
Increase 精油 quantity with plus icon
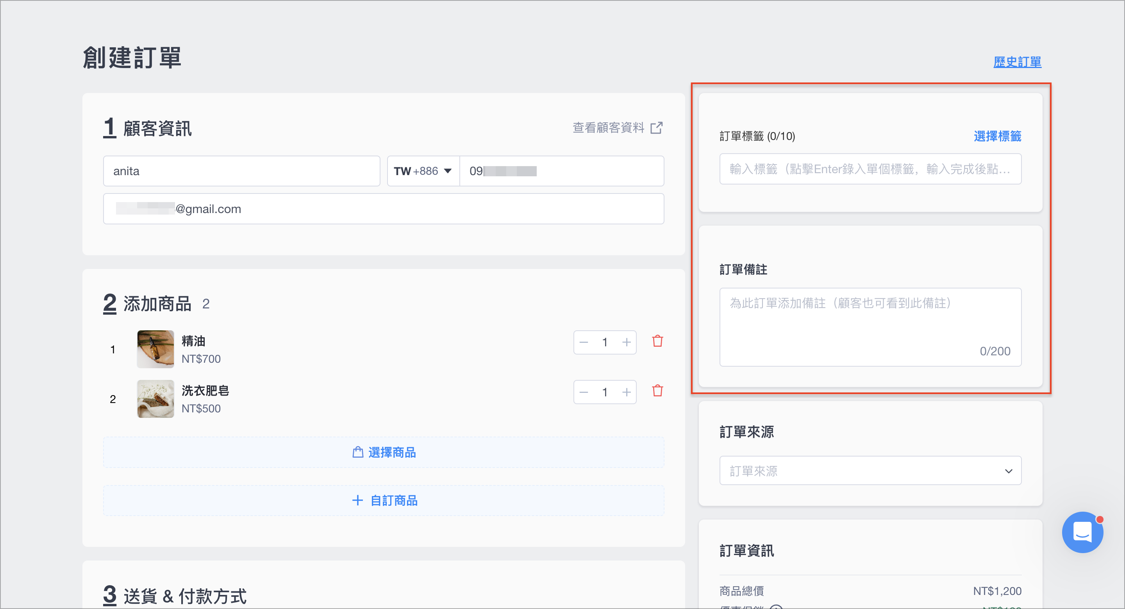(626, 342)
